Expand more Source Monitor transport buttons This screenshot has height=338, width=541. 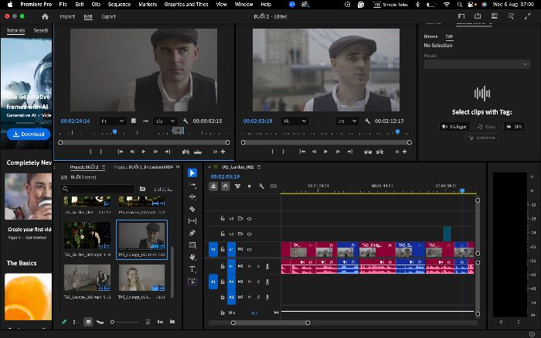coord(215,152)
